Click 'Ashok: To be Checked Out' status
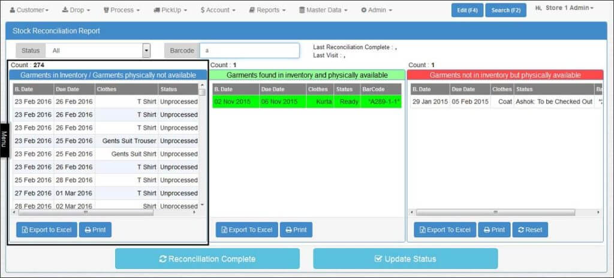Image resolution: width=614 pixels, height=278 pixels. click(x=554, y=102)
